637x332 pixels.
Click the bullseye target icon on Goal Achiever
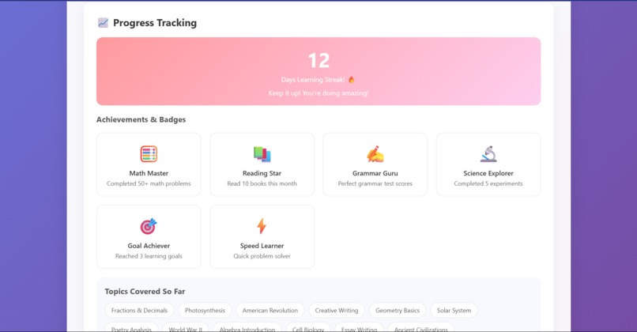(149, 226)
